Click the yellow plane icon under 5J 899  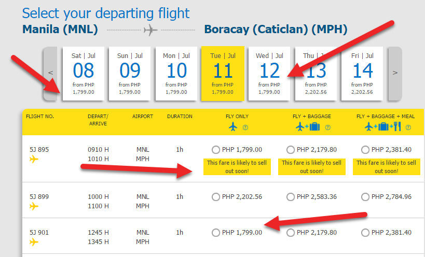point(34,206)
